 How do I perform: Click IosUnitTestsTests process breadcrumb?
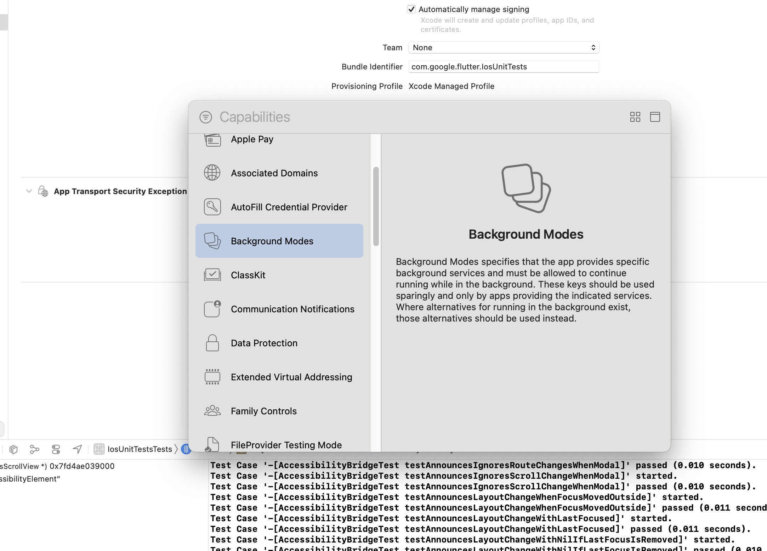click(139, 449)
